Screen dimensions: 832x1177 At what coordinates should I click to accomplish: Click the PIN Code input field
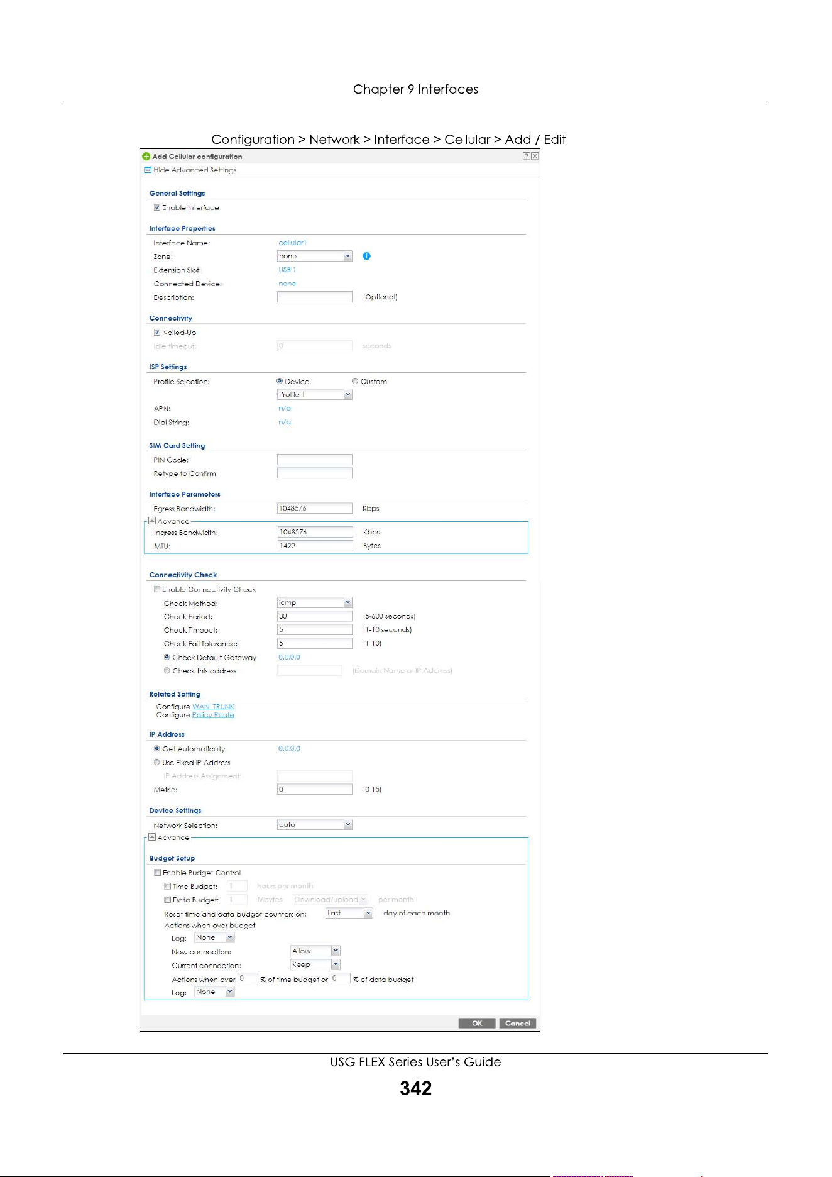(314, 460)
